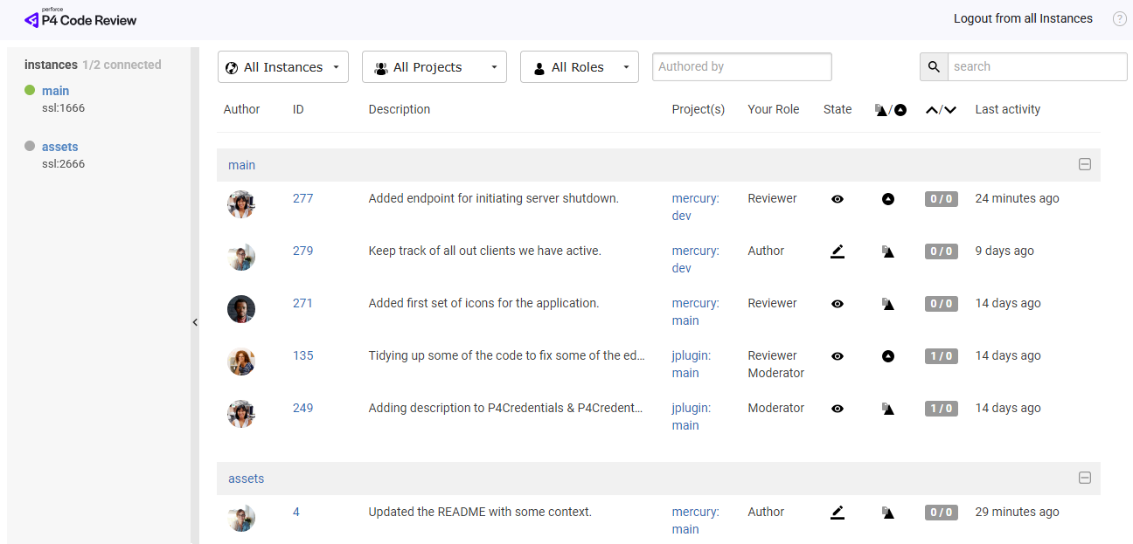Click Logout from all Instances
This screenshot has height=544, width=1133.
click(1023, 18)
